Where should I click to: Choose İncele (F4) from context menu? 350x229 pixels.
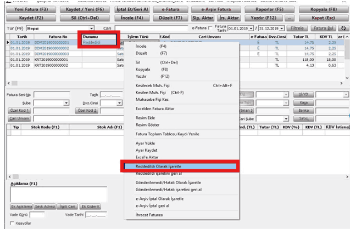(182, 46)
